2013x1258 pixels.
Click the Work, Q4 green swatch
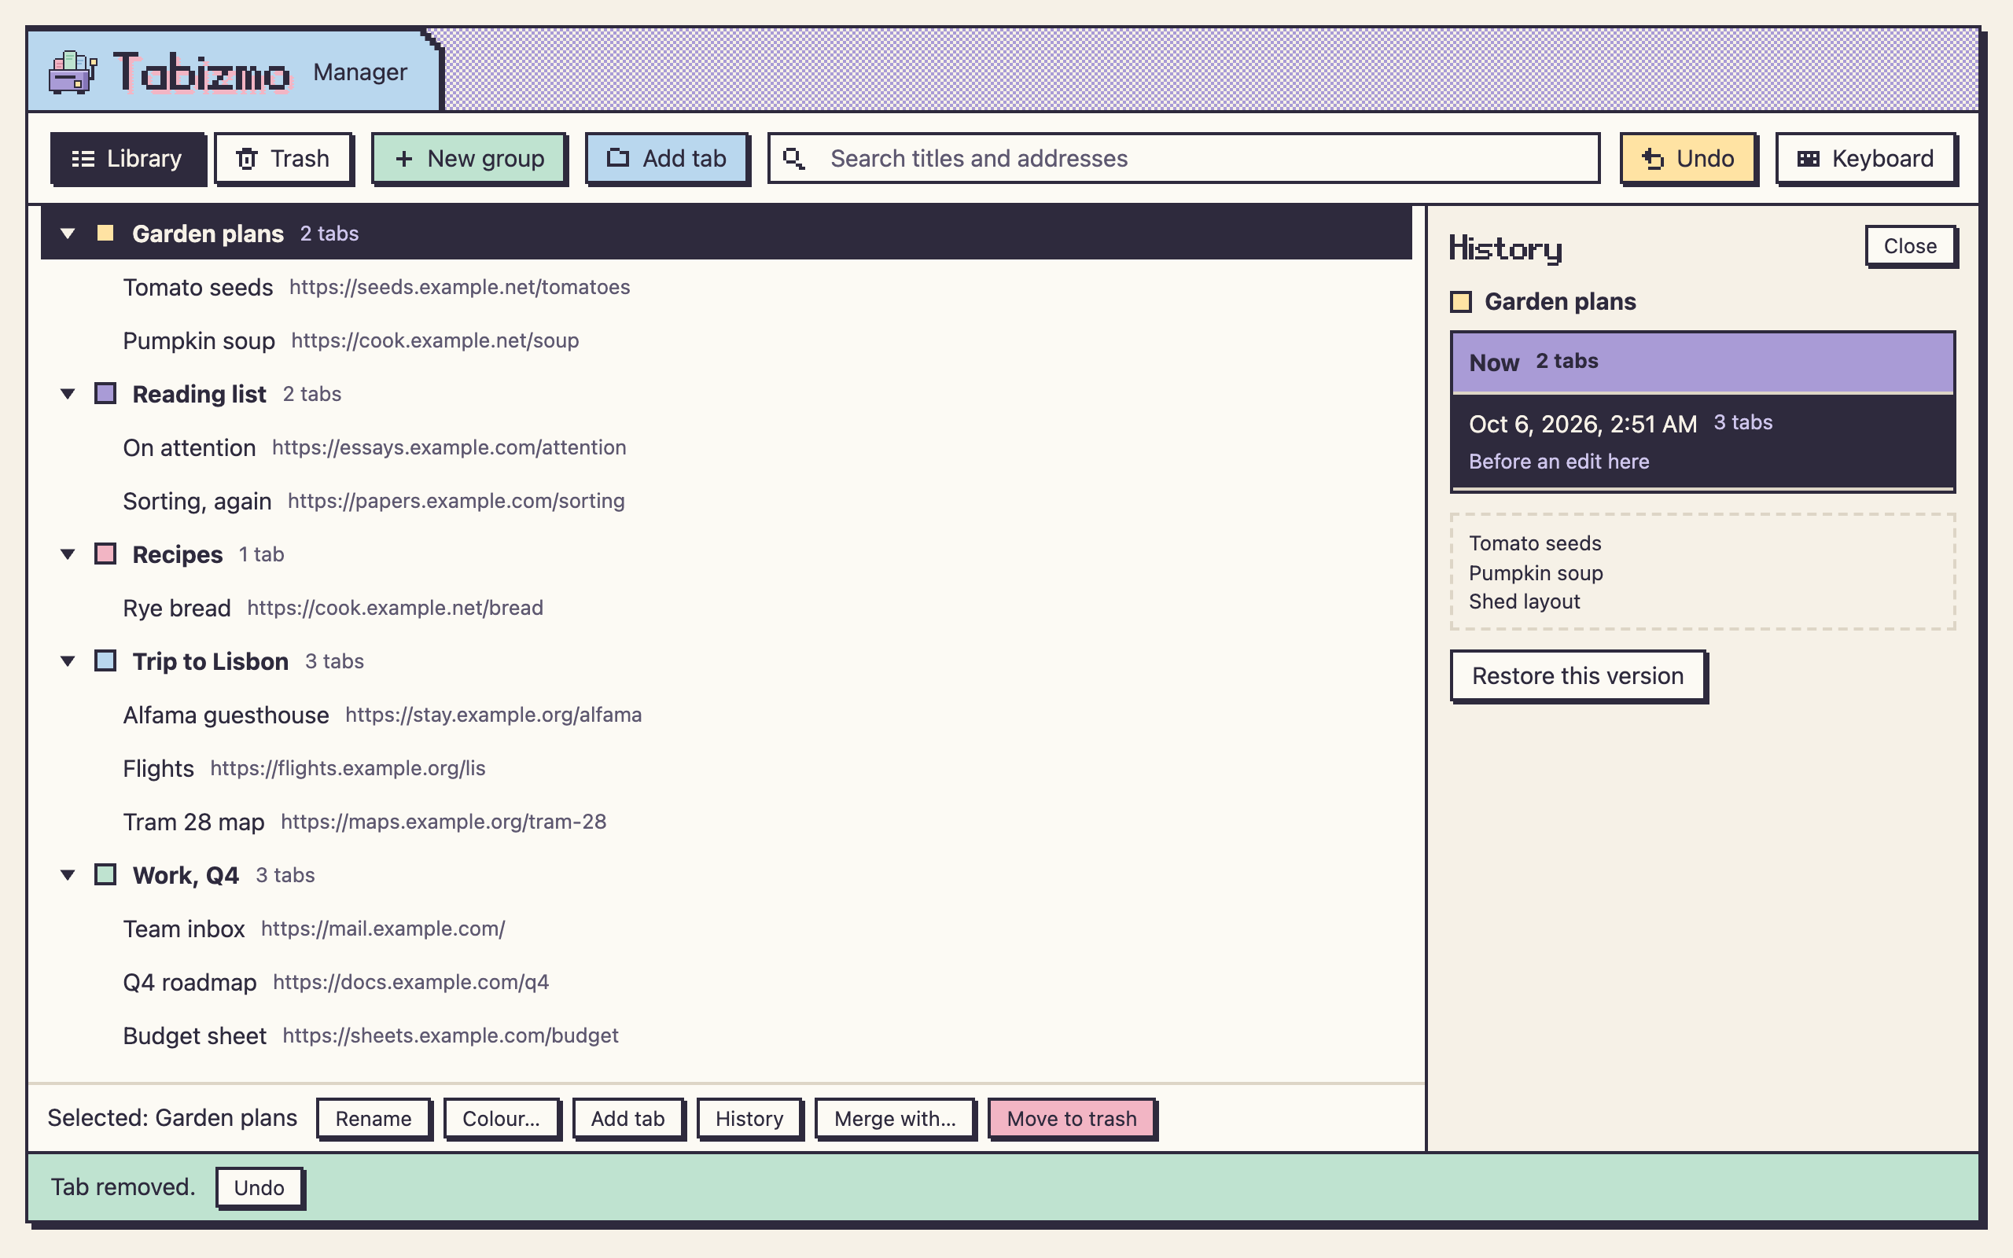point(105,874)
